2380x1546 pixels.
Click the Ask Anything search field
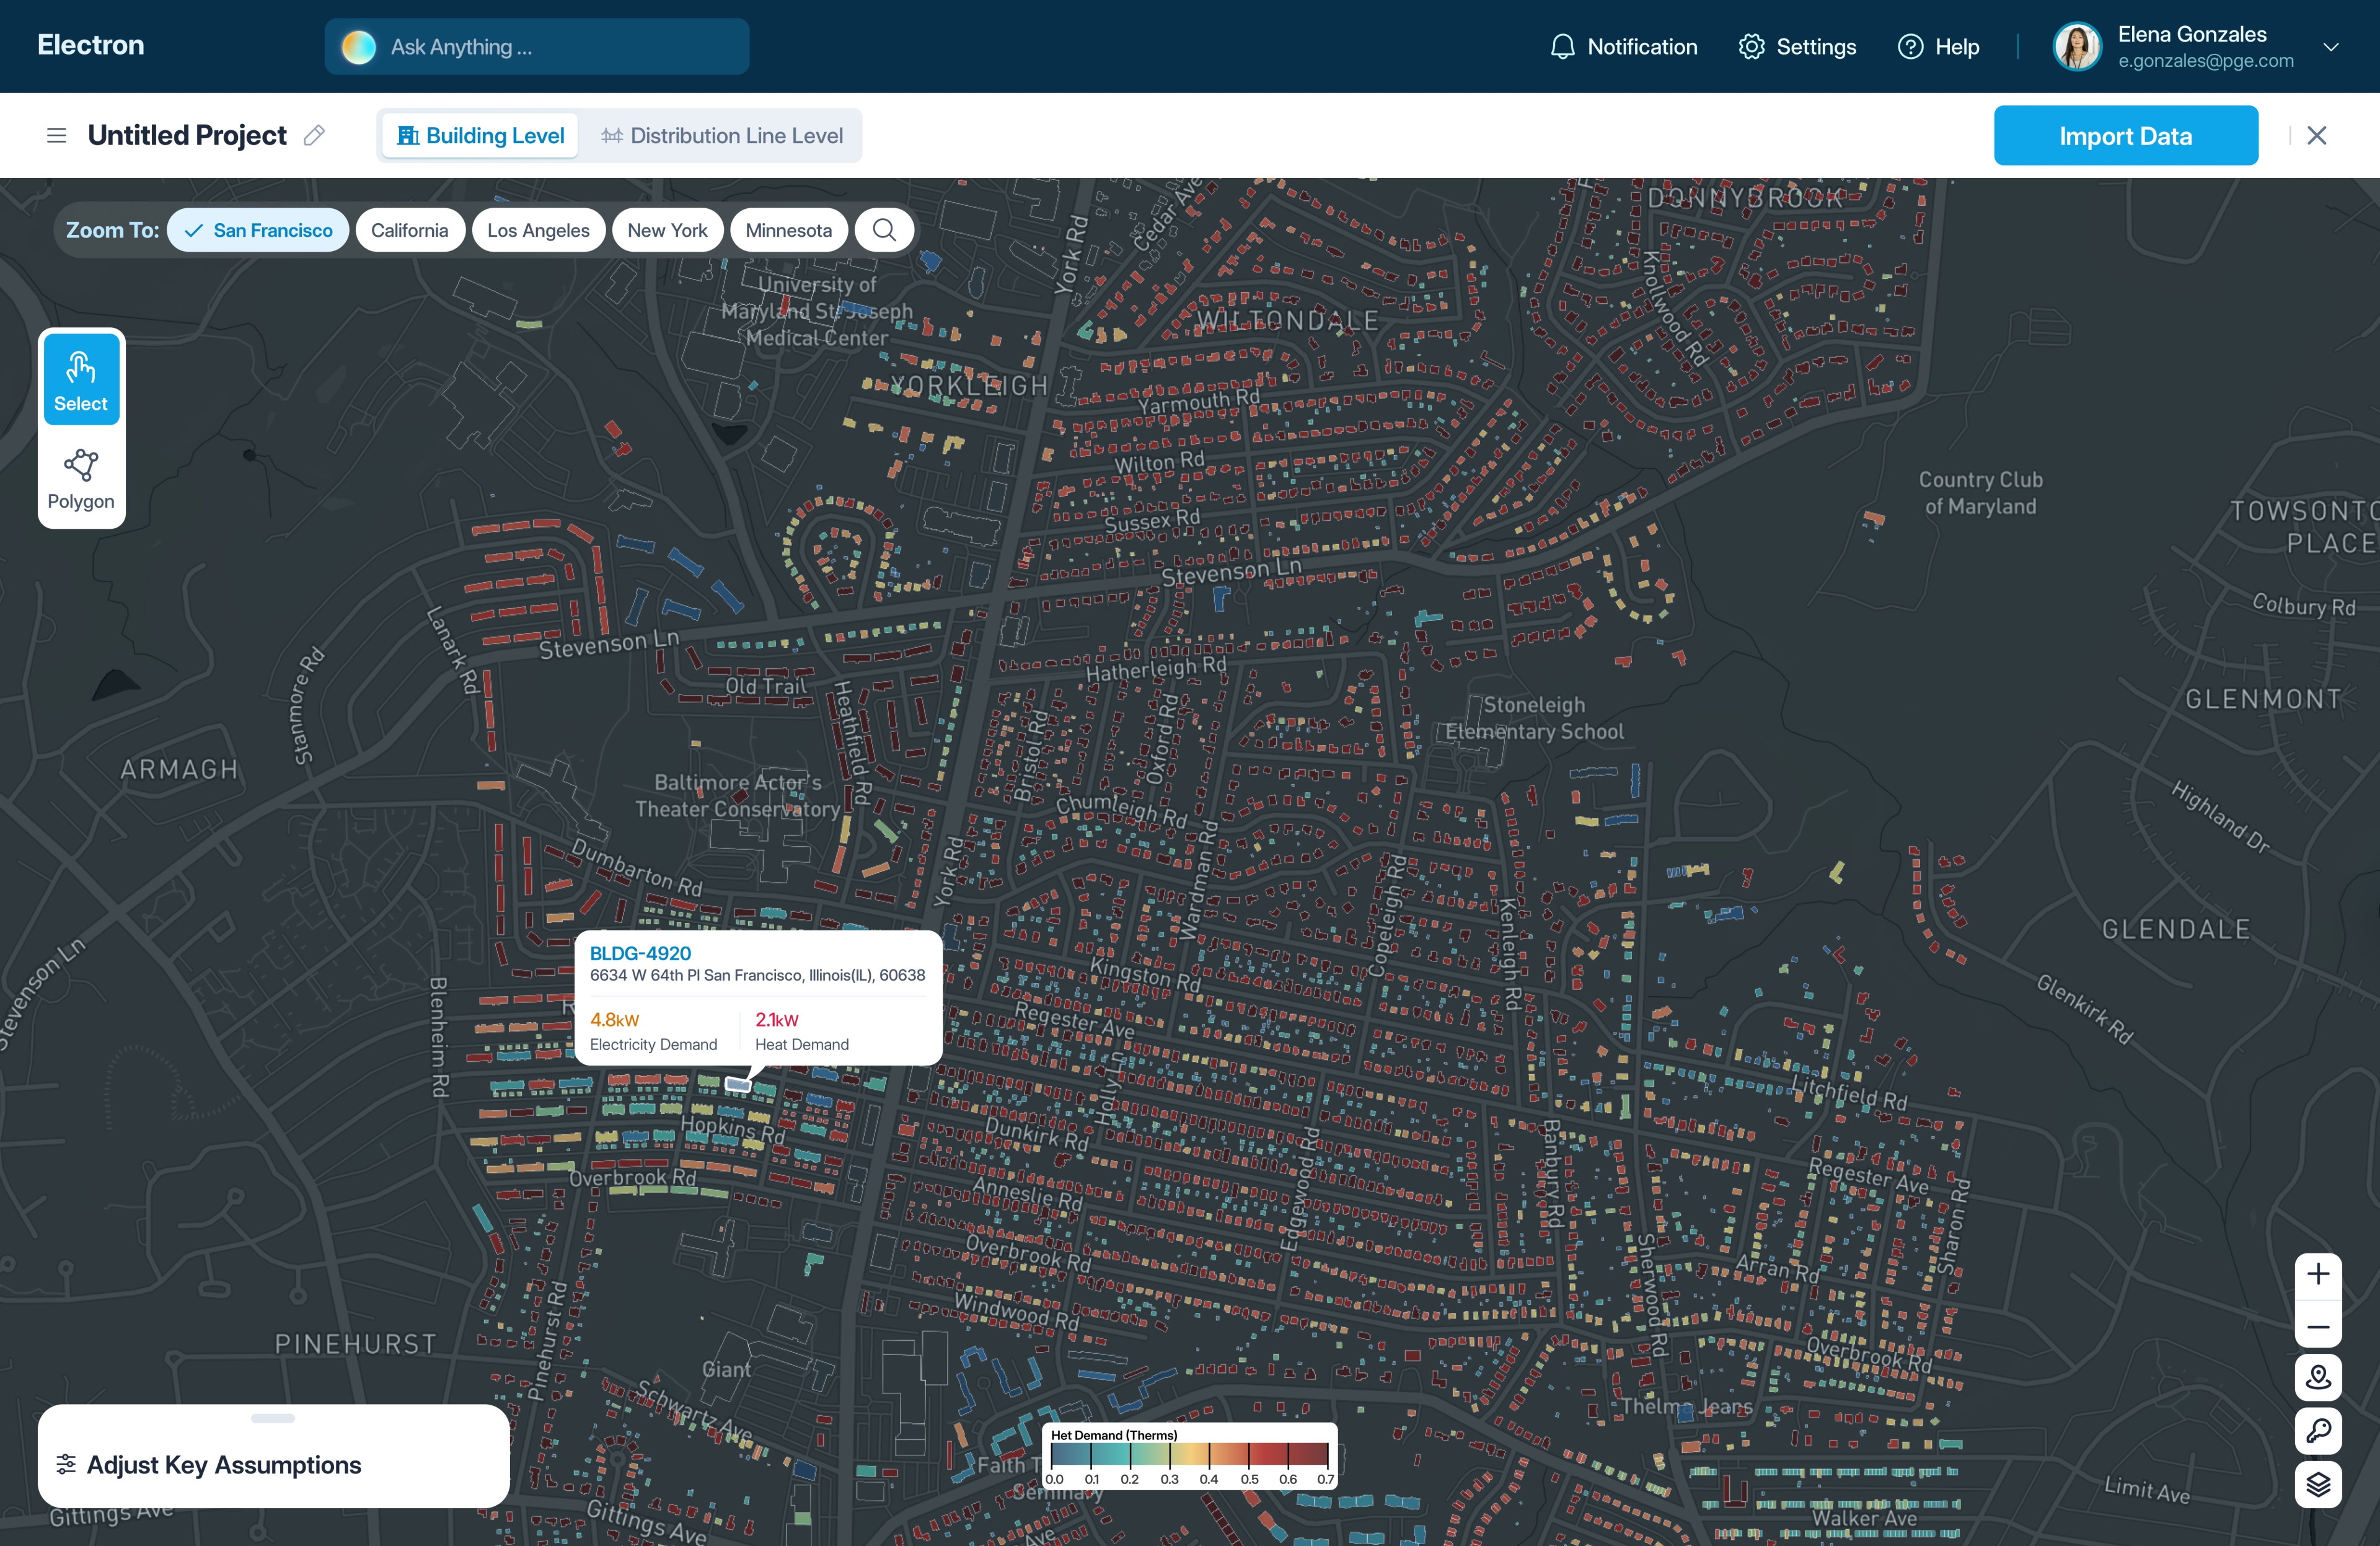[x=536, y=47]
